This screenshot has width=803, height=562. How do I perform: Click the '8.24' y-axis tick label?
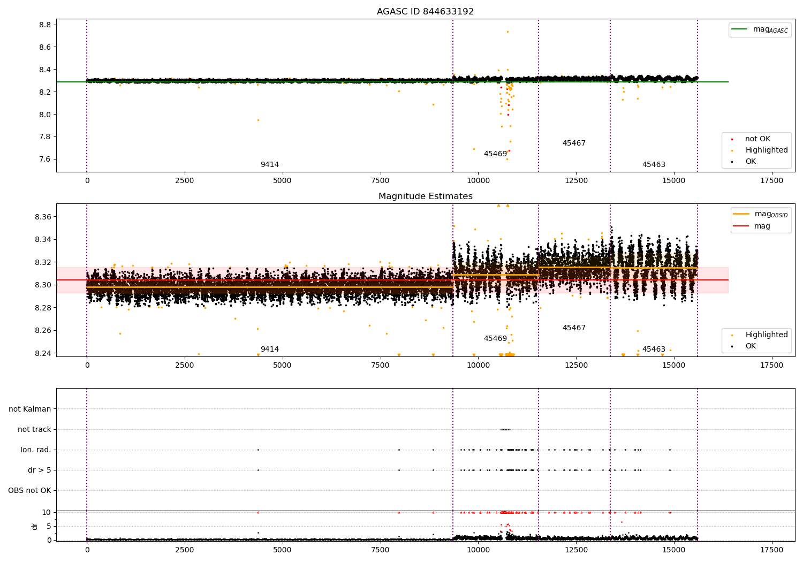pos(43,353)
